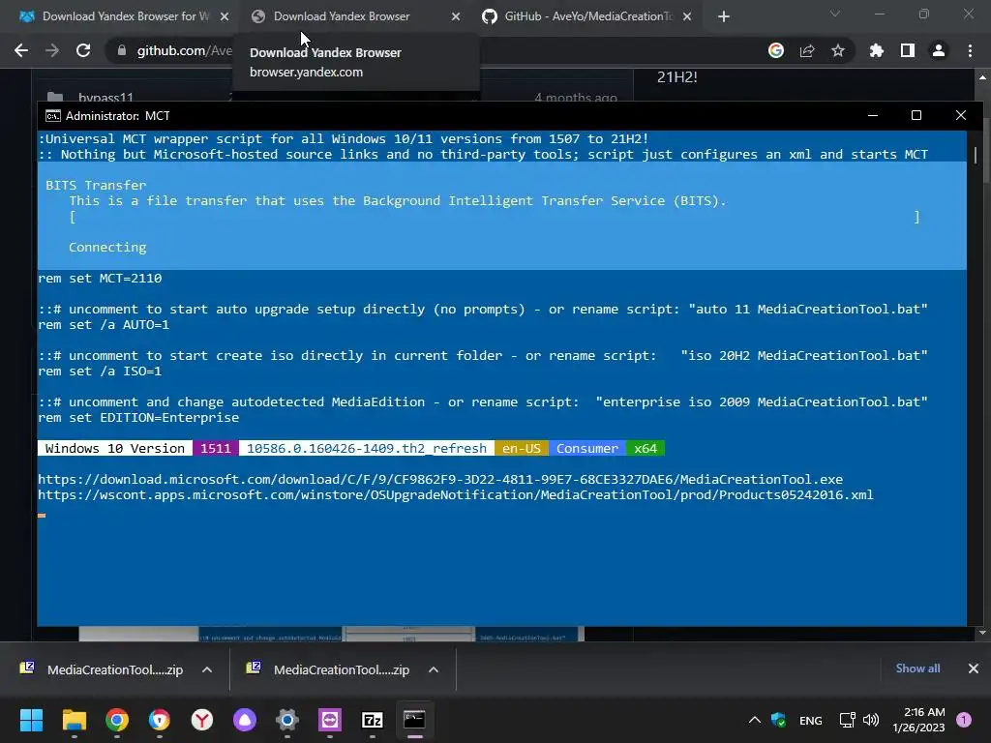991x743 pixels.
Task: Click the MCT console vertical scrollbar thumb
Action: tap(976, 155)
